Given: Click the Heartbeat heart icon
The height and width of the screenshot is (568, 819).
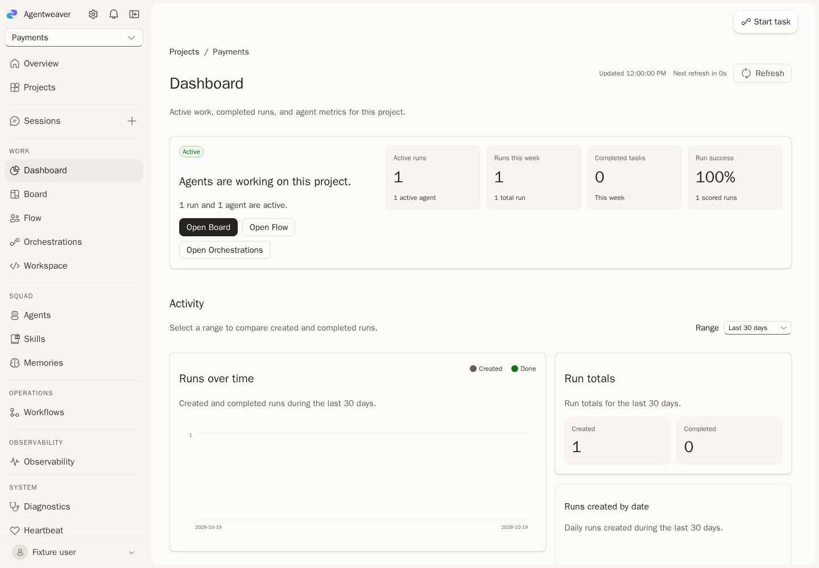Looking at the screenshot, I should (x=15, y=531).
